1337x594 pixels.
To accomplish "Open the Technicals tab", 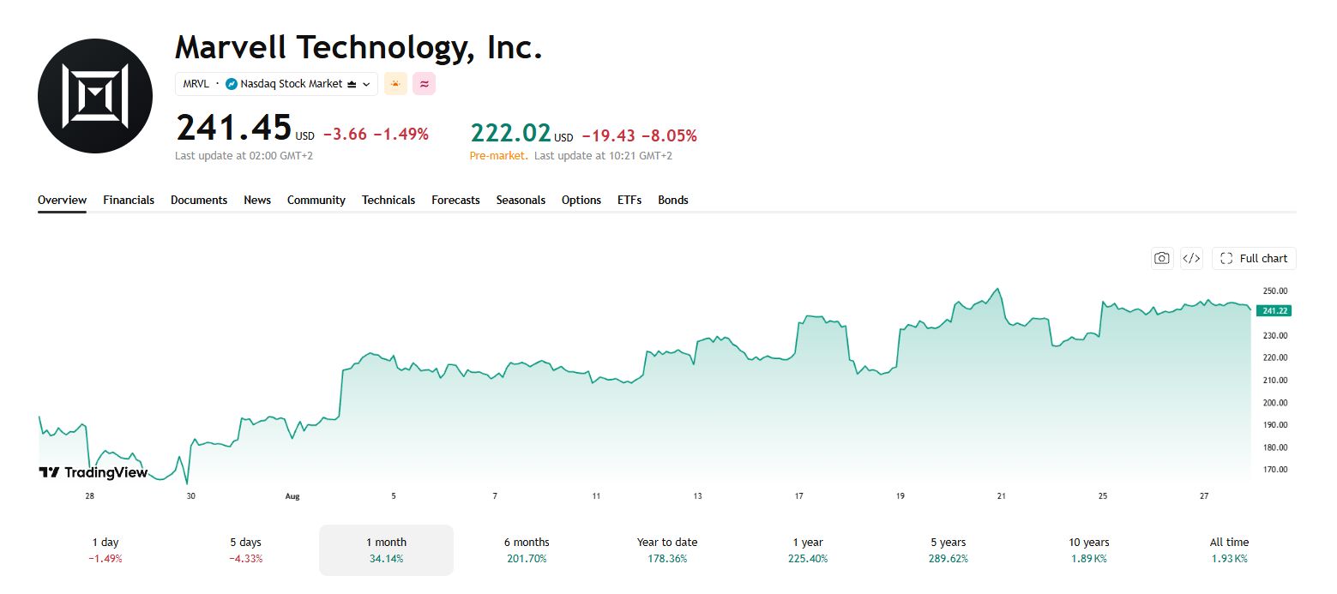I will (x=388, y=200).
